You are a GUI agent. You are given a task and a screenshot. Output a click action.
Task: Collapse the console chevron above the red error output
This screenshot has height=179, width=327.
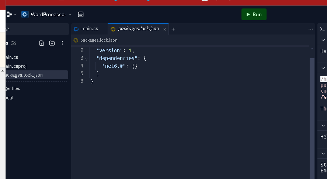click(323, 68)
